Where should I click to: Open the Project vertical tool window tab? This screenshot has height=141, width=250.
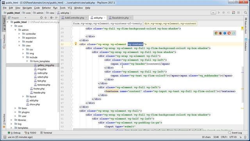(x=4, y=23)
